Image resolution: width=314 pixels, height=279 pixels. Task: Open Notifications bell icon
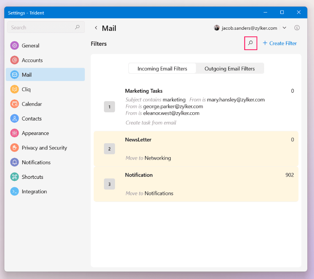15,162
